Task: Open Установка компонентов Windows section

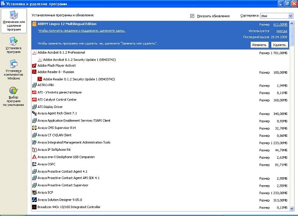Action: point(14,70)
